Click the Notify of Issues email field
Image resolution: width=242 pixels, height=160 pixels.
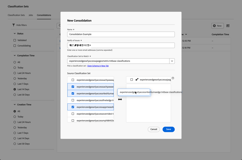(x=121, y=45)
